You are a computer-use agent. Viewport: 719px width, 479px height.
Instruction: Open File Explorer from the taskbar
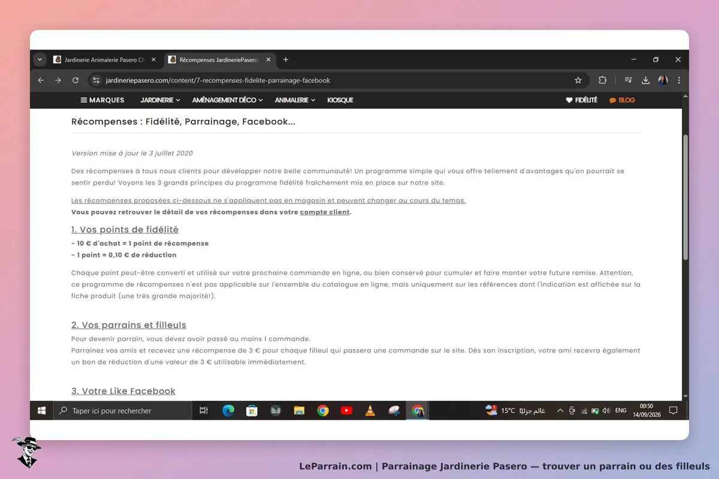tap(300, 411)
